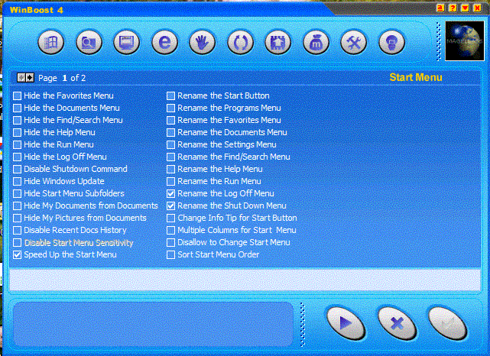The width and height of the screenshot is (490, 356).
Task: Check Sort Start Menu Order
Action: [x=170, y=255]
